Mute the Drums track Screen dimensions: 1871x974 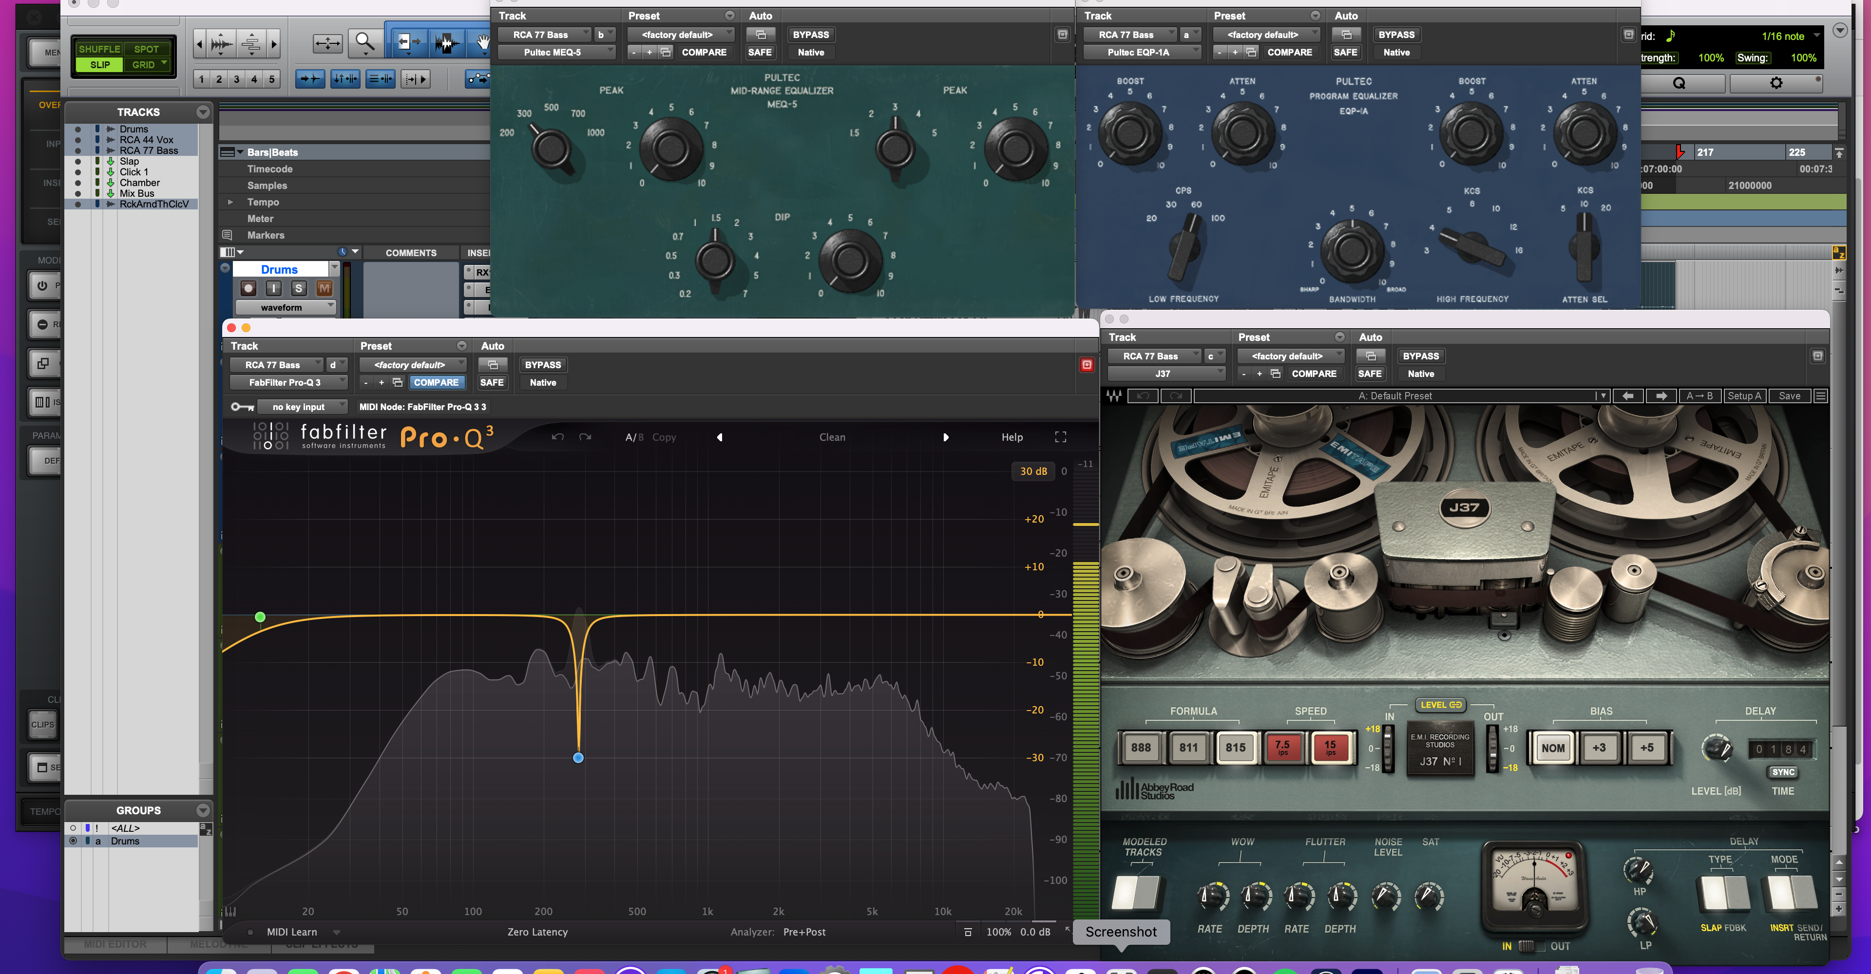pos(324,289)
